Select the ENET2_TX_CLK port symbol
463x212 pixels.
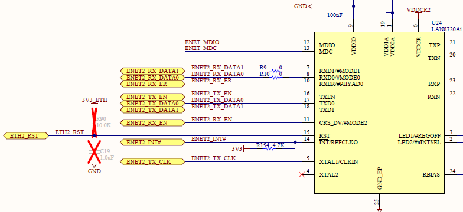click(x=152, y=161)
